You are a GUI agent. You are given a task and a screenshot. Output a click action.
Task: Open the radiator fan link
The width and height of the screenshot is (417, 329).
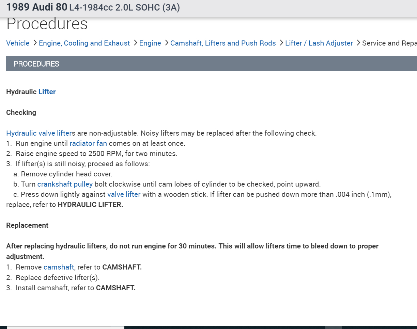click(88, 143)
